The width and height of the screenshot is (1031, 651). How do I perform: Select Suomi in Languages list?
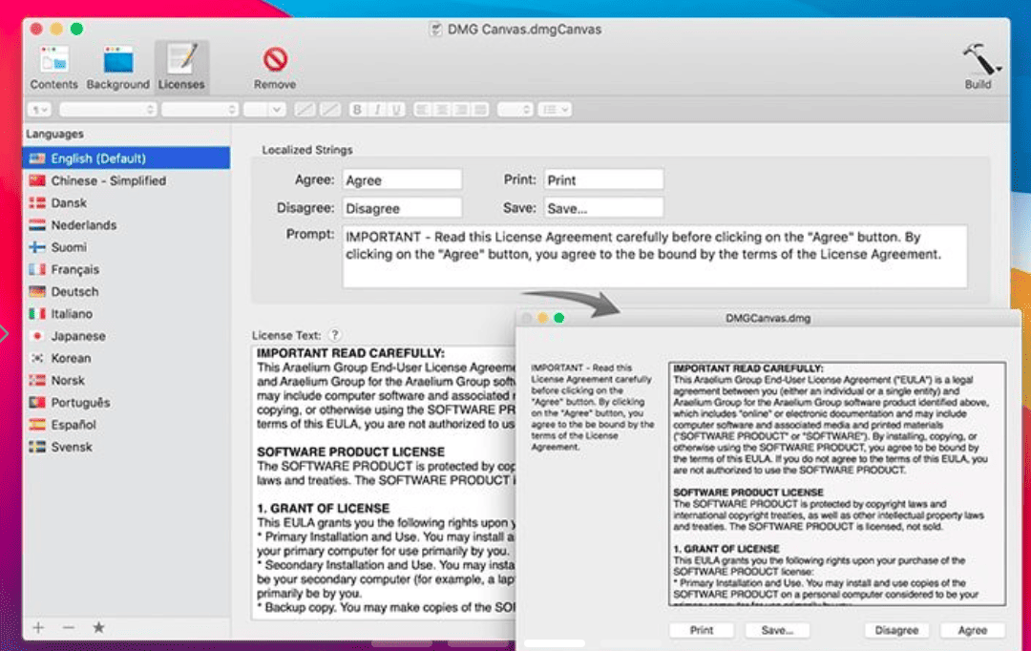click(x=126, y=247)
